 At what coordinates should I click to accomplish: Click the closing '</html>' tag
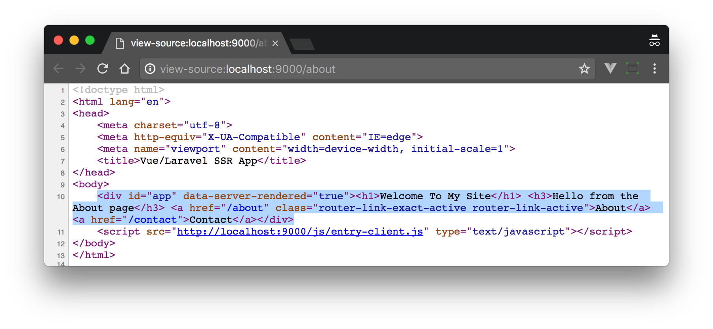coord(94,255)
